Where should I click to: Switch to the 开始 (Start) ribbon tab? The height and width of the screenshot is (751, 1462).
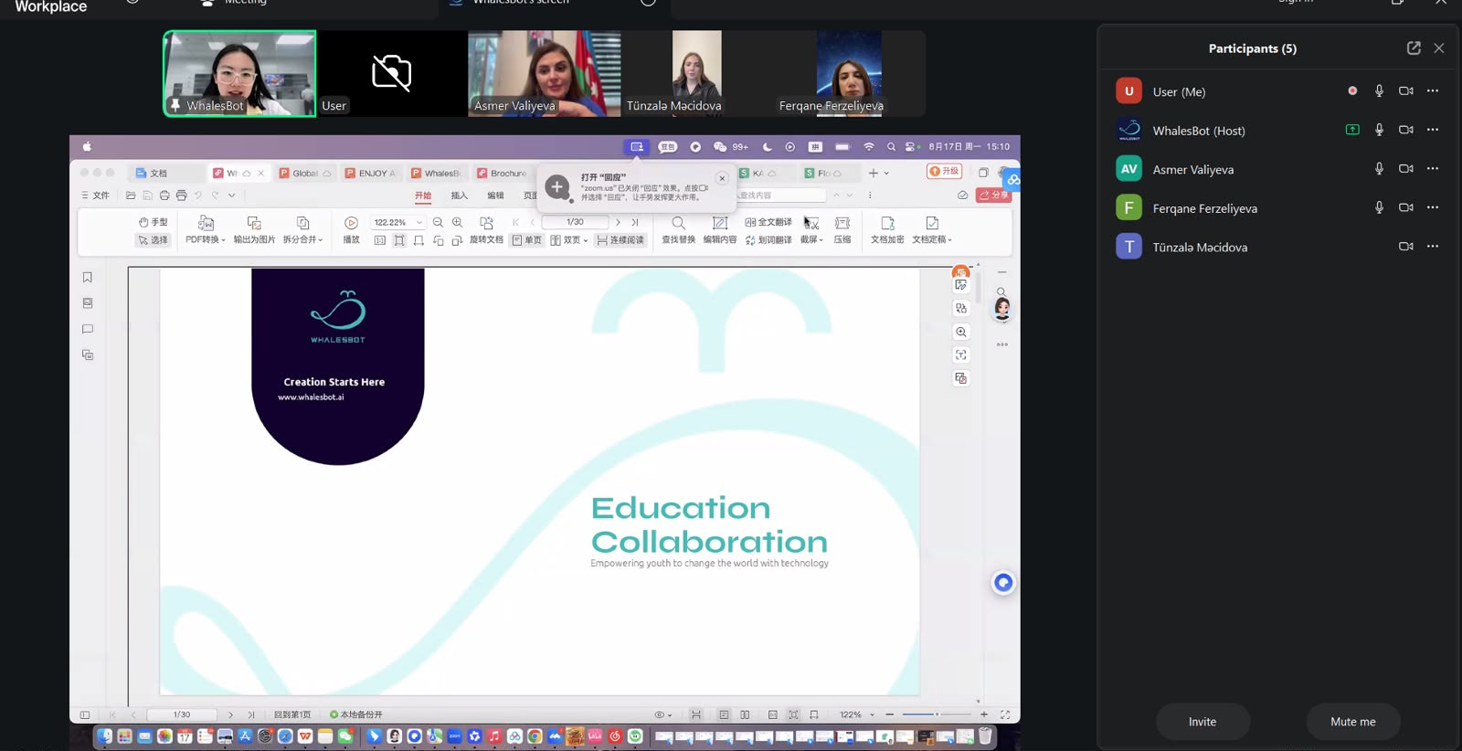point(423,196)
